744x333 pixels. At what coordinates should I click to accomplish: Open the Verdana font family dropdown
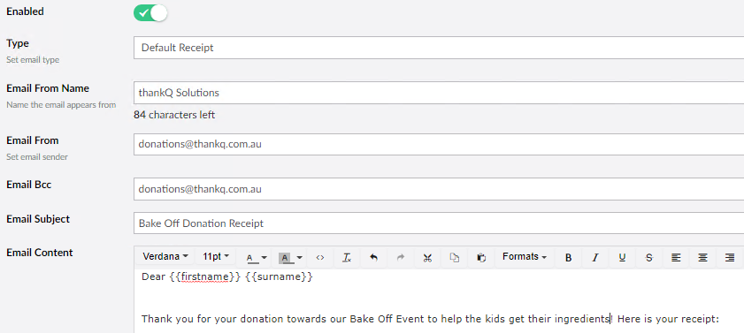click(165, 257)
